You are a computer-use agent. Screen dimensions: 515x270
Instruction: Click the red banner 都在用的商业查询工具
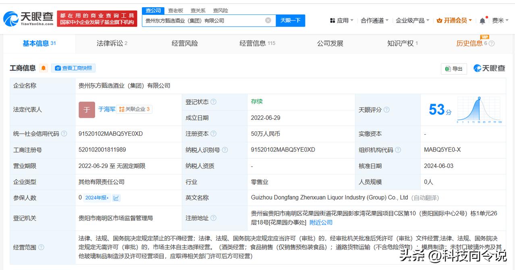coord(97,18)
